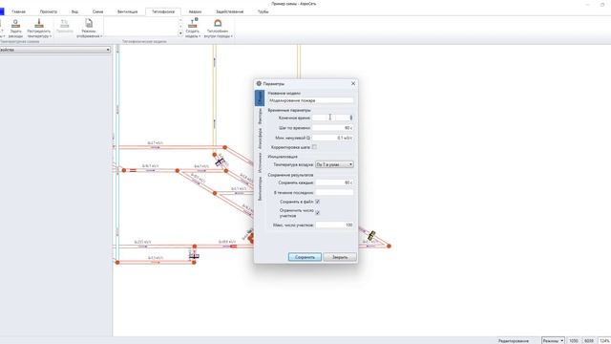Open the Задействование ribbon tab

(x=229, y=11)
